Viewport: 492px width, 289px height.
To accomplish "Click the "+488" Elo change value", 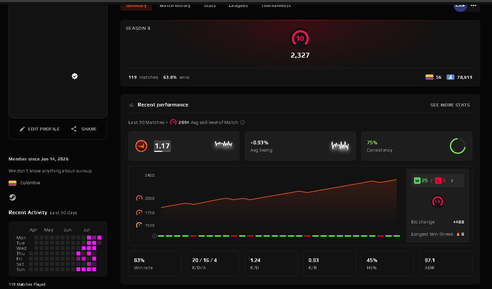I will [458, 222].
